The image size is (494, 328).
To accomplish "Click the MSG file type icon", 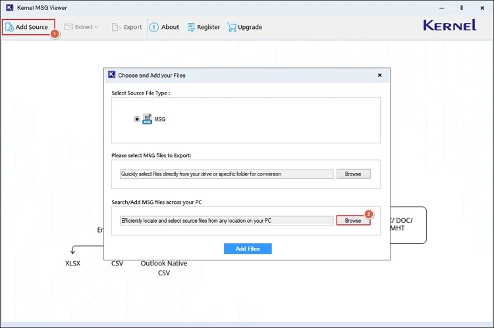I will point(147,119).
